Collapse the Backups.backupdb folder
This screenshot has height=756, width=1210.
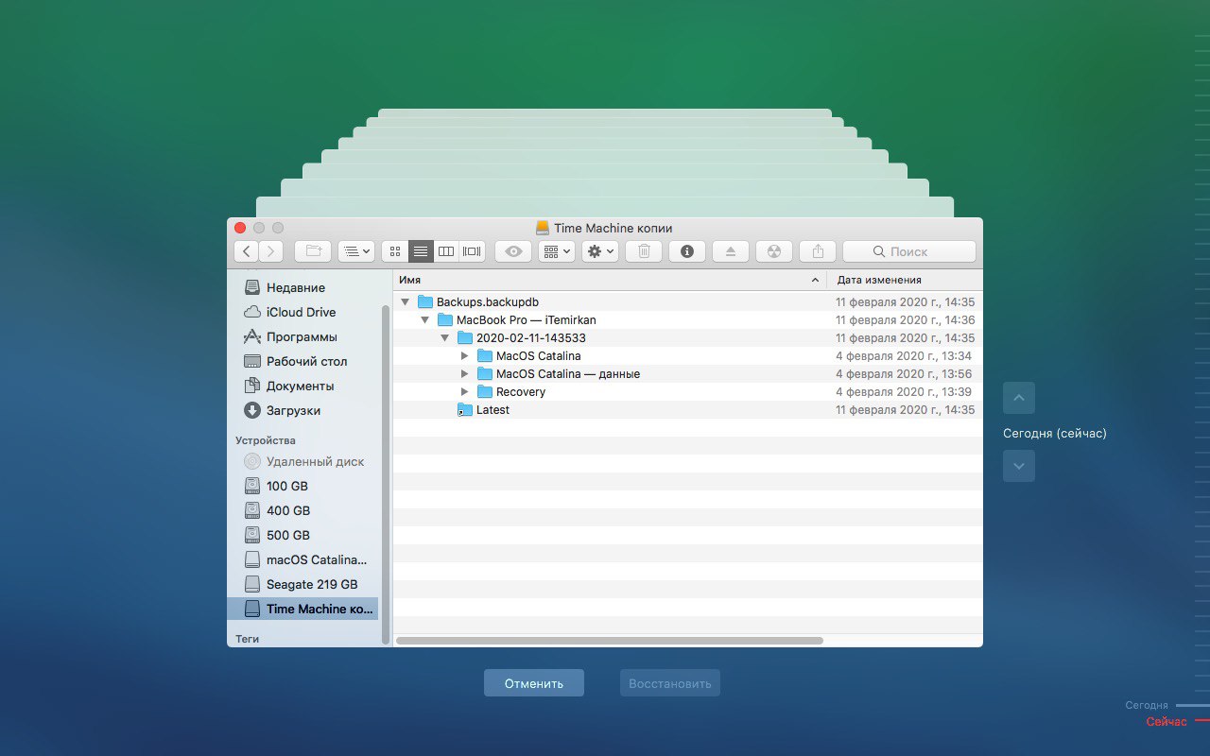405,302
